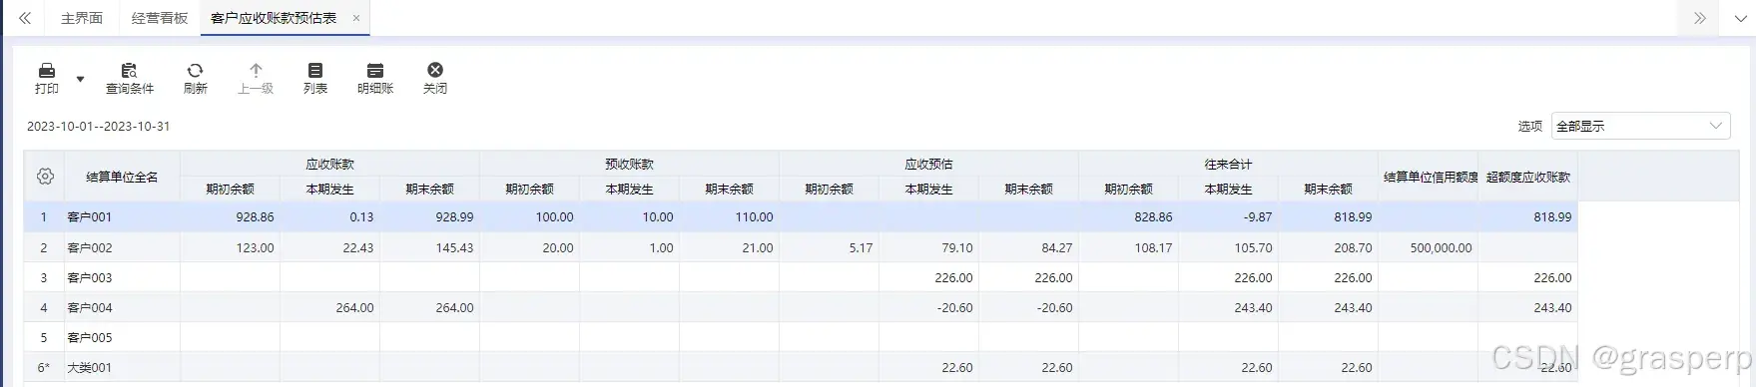
Task: Click the 145.43 cell in 客户002 row
Action: click(430, 247)
